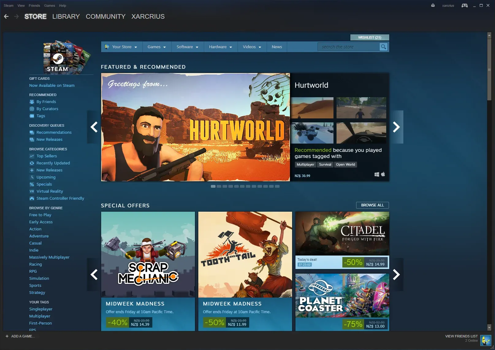Open the News store link
495x350 pixels.
coord(277,47)
